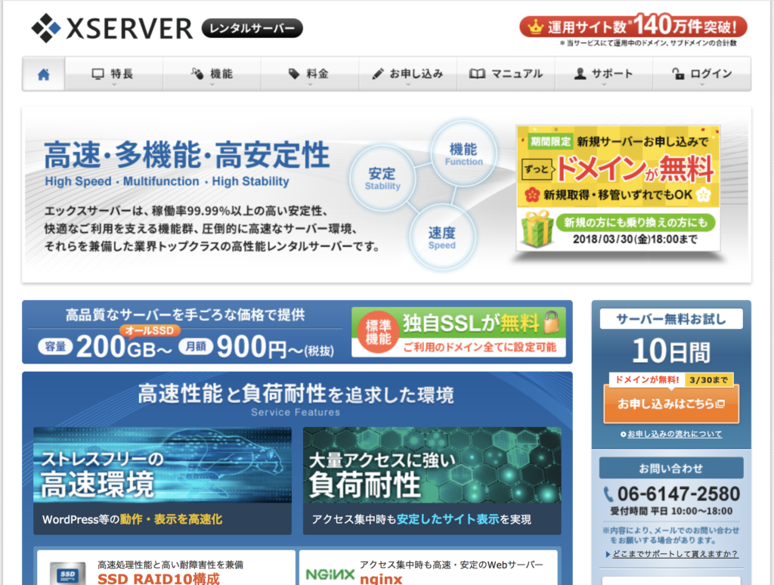Click the 高速・多機能・高安定性 headline

187,154
